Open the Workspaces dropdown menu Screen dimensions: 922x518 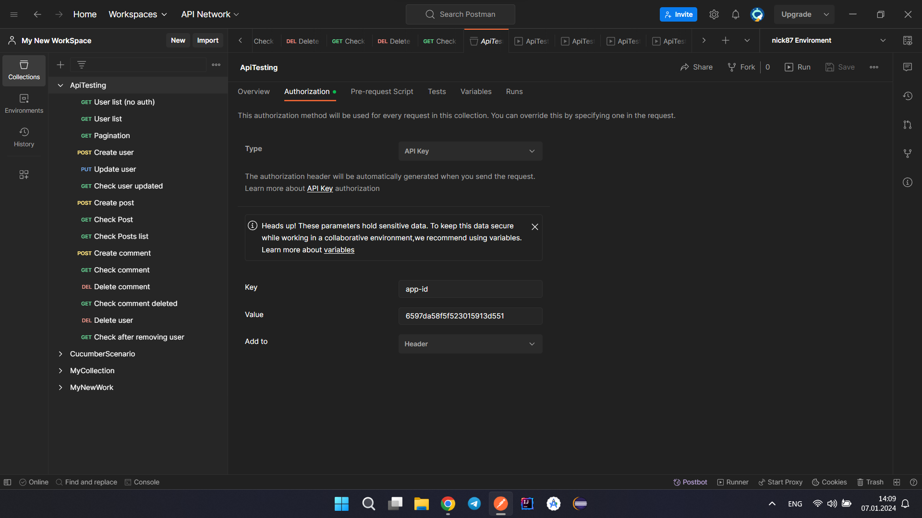click(138, 14)
